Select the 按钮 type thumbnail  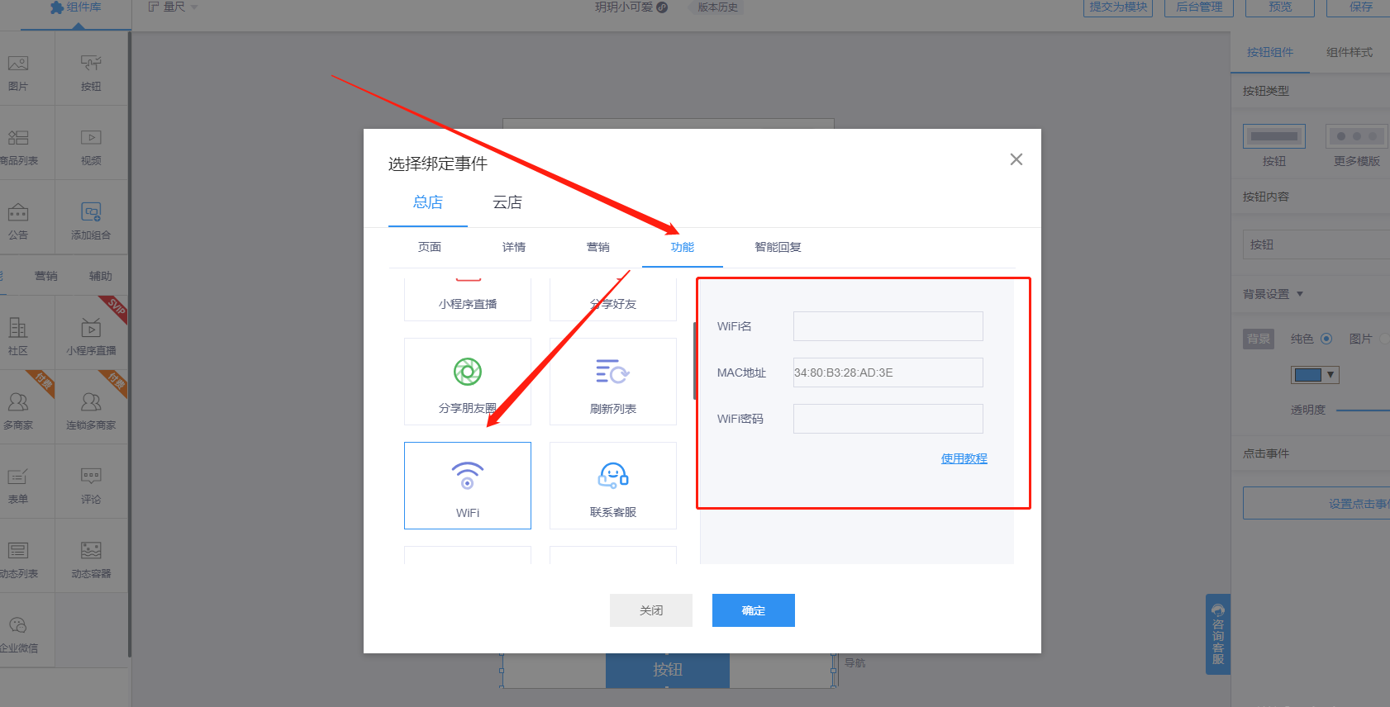pyautogui.click(x=1274, y=136)
